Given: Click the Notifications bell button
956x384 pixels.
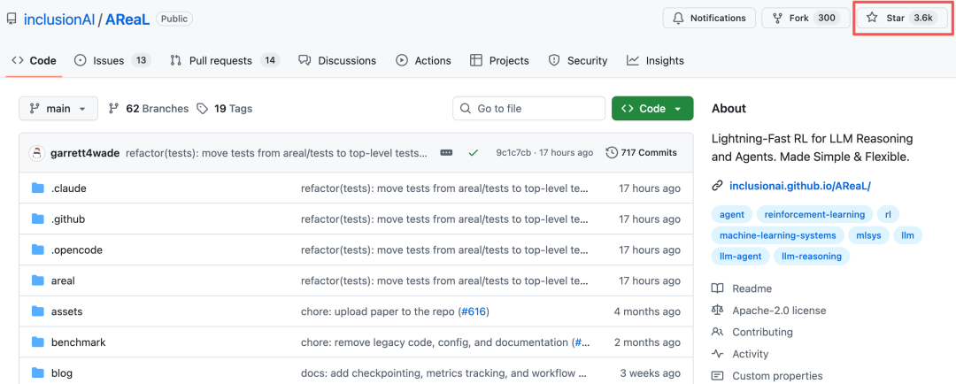Looking at the screenshot, I should (708, 18).
